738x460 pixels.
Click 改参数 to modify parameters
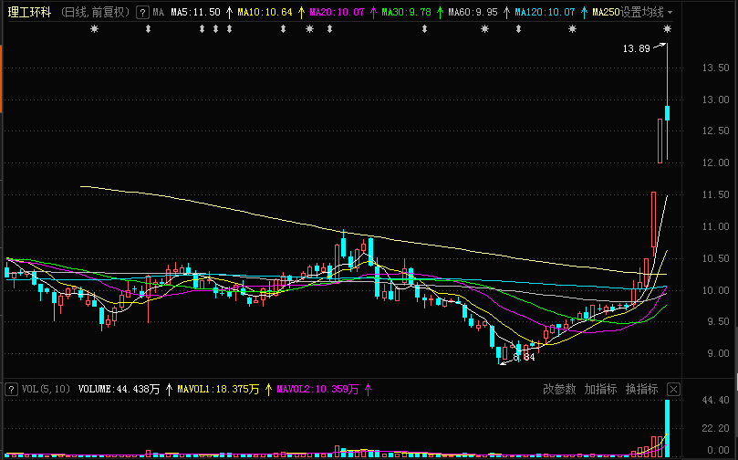tap(559, 389)
